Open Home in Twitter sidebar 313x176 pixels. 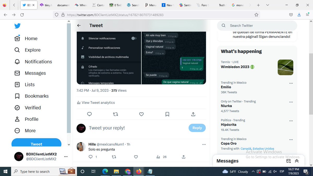pyautogui.click(x=26, y=38)
